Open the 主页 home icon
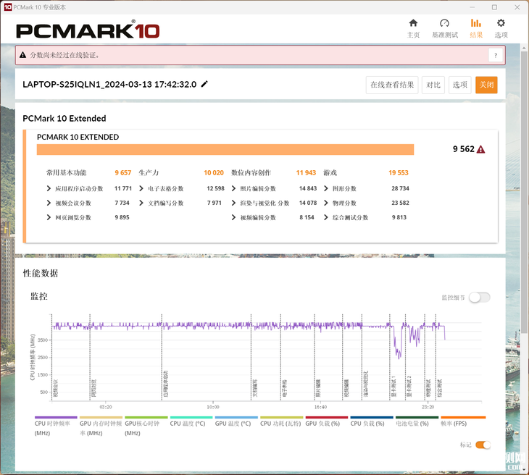The image size is (529, 475). [x=413, y=23]
